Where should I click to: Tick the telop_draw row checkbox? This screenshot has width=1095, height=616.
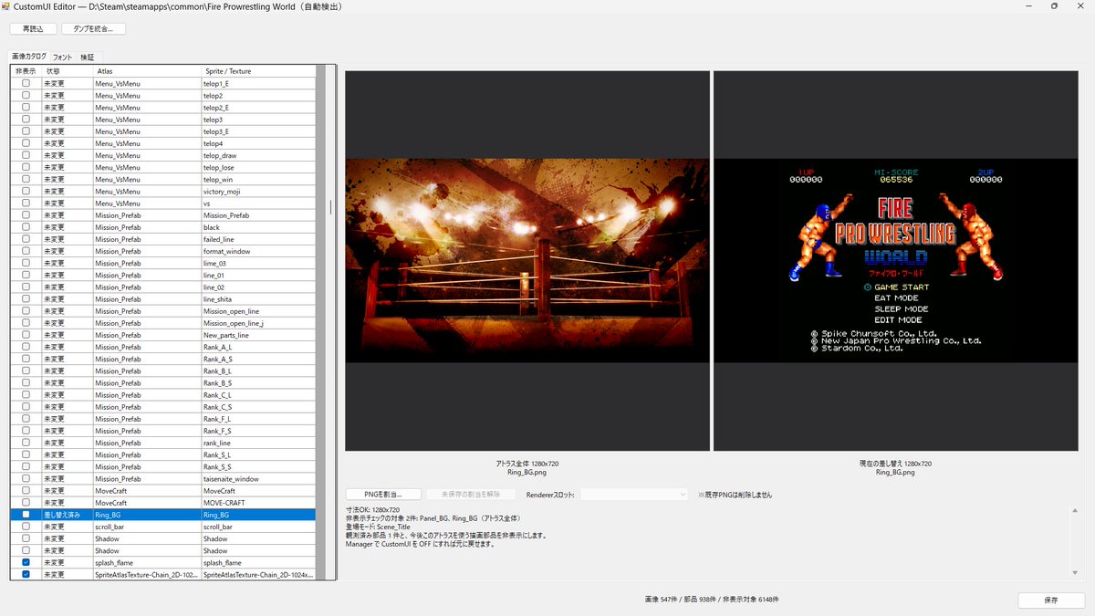[26, 155]
